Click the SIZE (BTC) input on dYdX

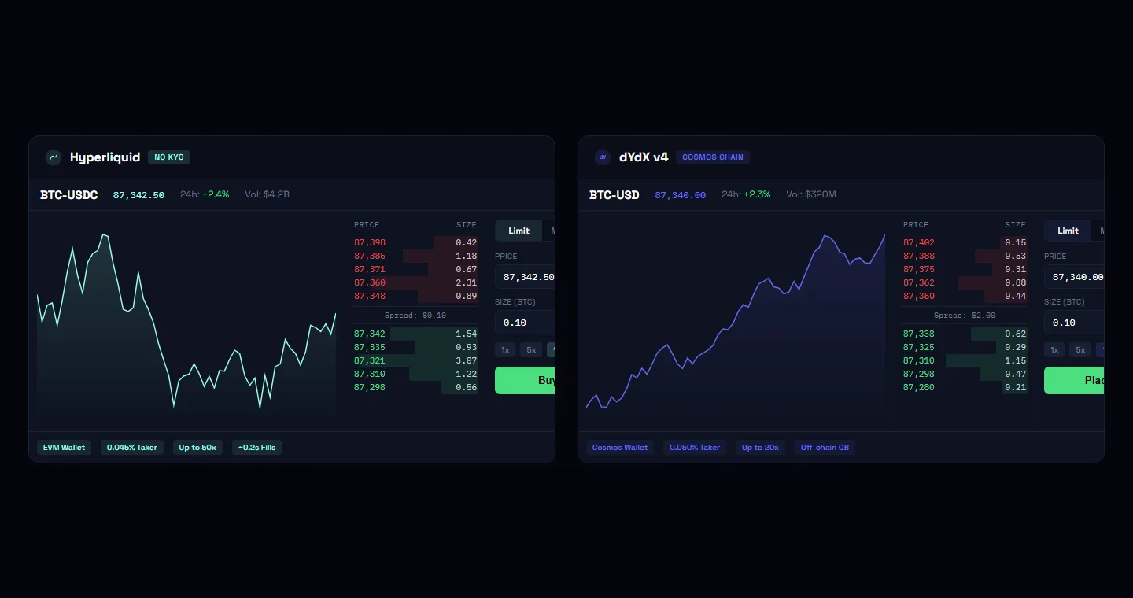pos(1075,322)
